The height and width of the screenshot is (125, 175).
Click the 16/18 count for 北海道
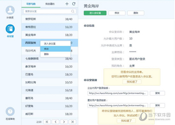coord(69,90)
